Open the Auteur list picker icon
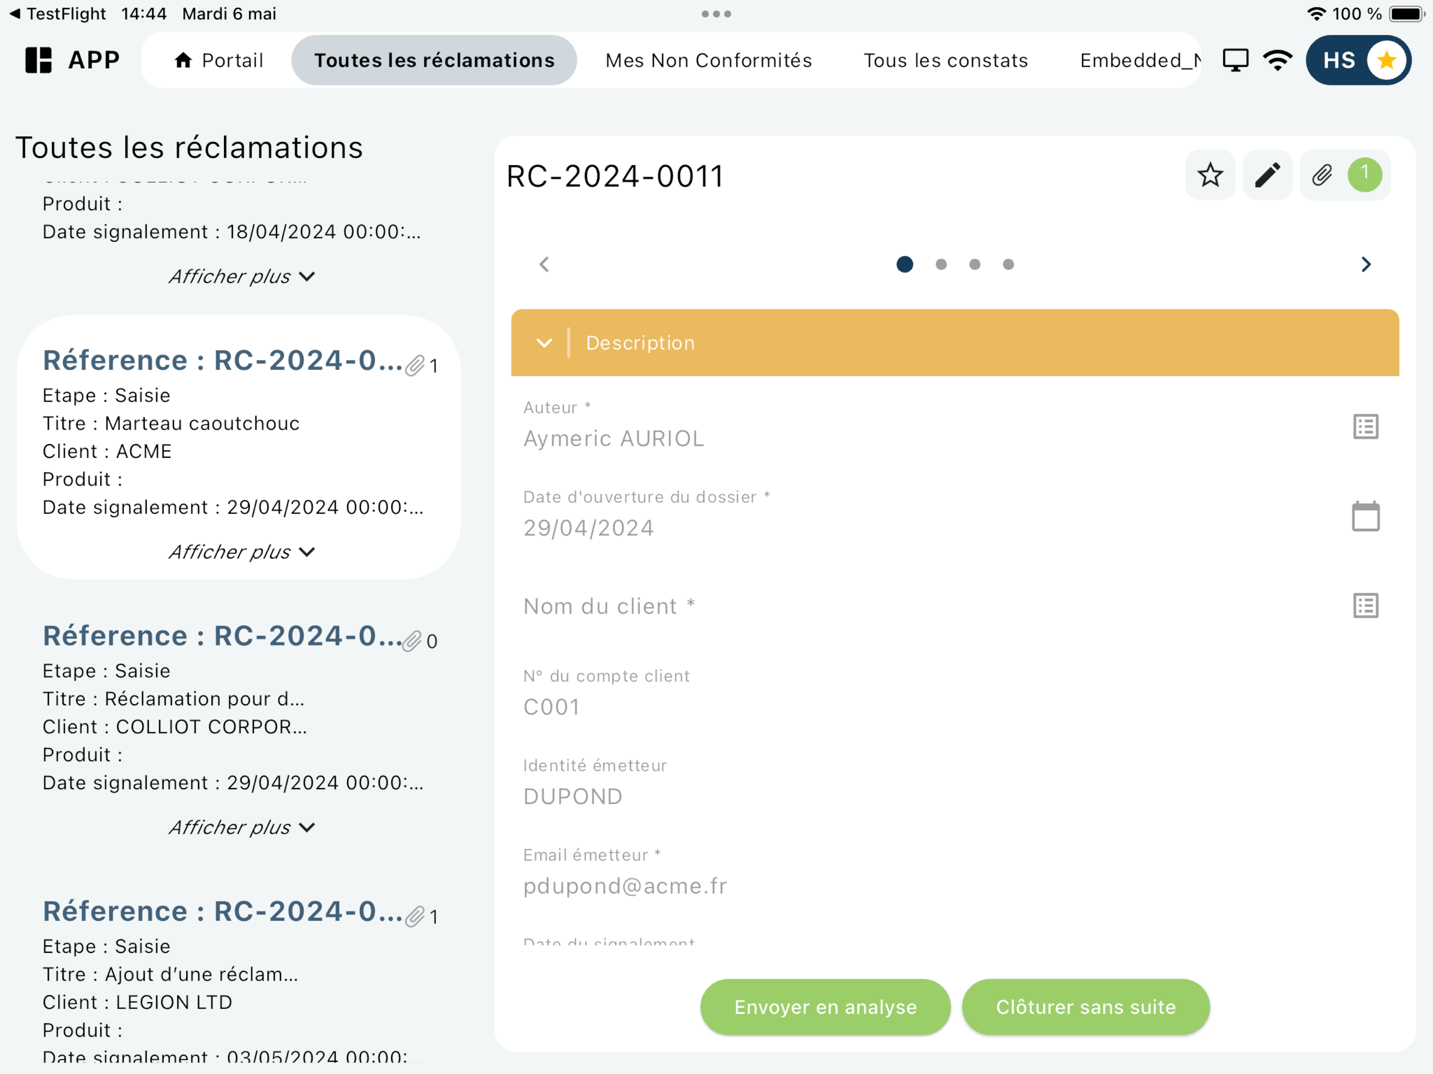The image size is (1433, 1074). click(x=1365, y=427)
